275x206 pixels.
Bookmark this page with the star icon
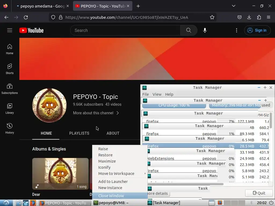tap(212, 17)
